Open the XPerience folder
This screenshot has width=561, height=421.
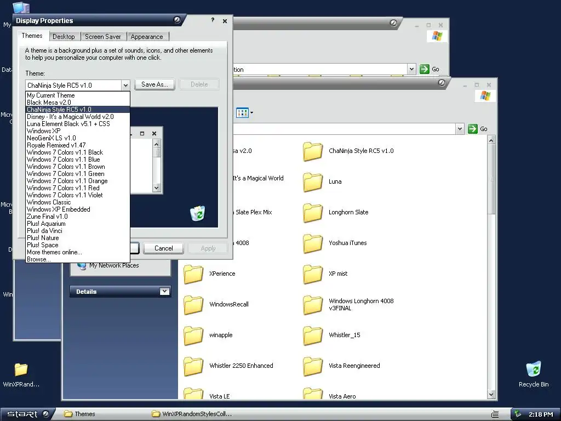click(193, 274)
